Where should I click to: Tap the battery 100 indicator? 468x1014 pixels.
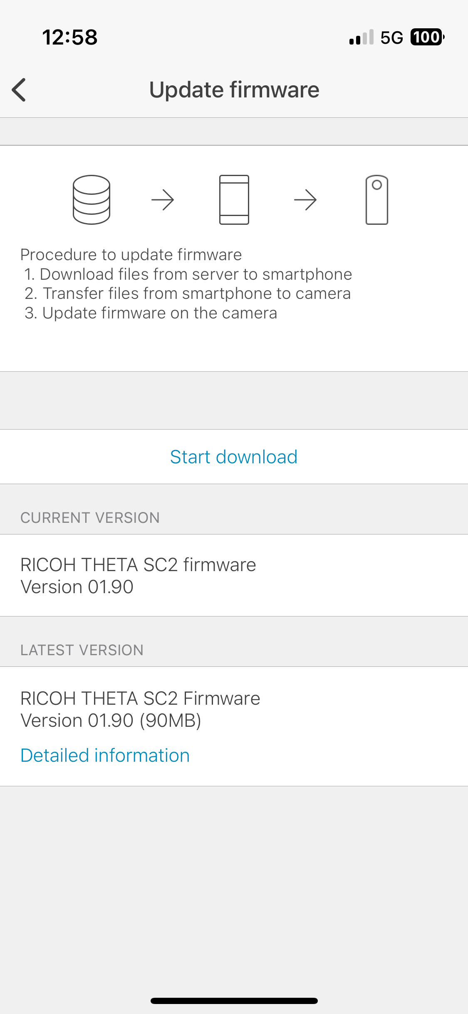(x=428, y=37)
